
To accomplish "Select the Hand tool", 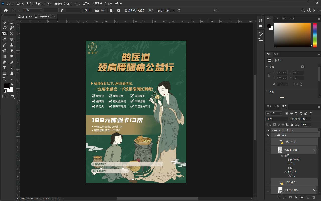I will tap(12, 73).
